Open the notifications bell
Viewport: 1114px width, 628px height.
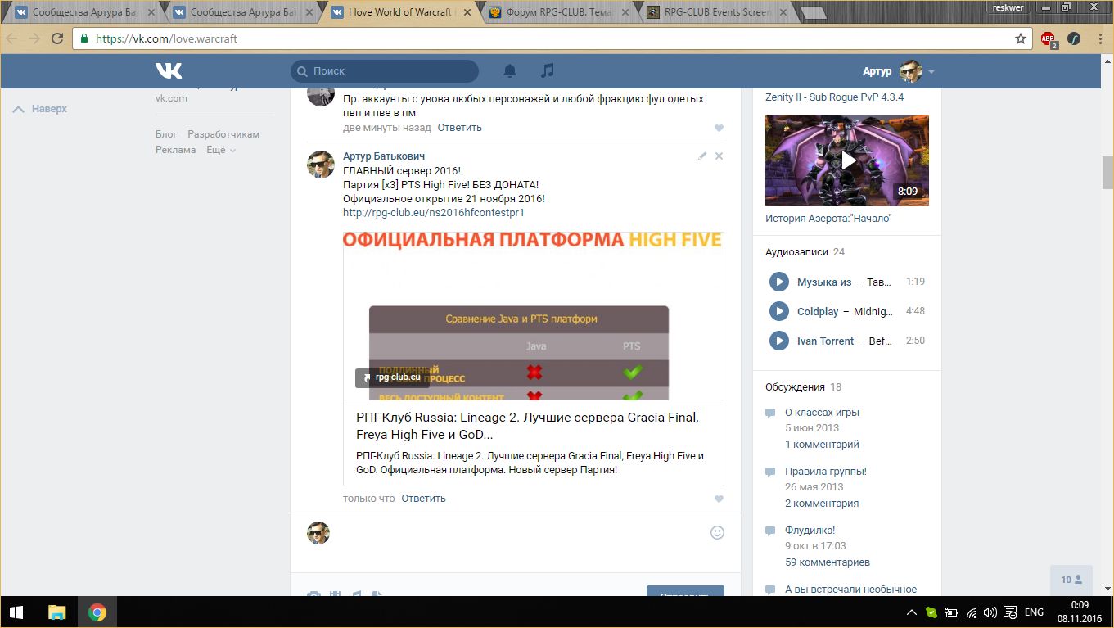pos(510,71)
